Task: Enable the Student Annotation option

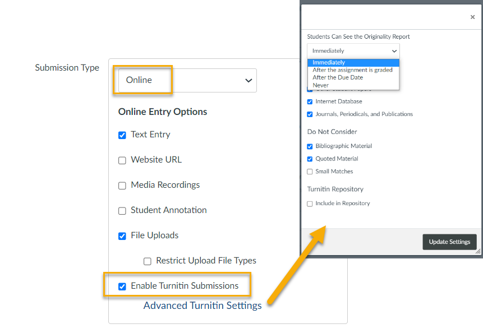Action: 122,211
